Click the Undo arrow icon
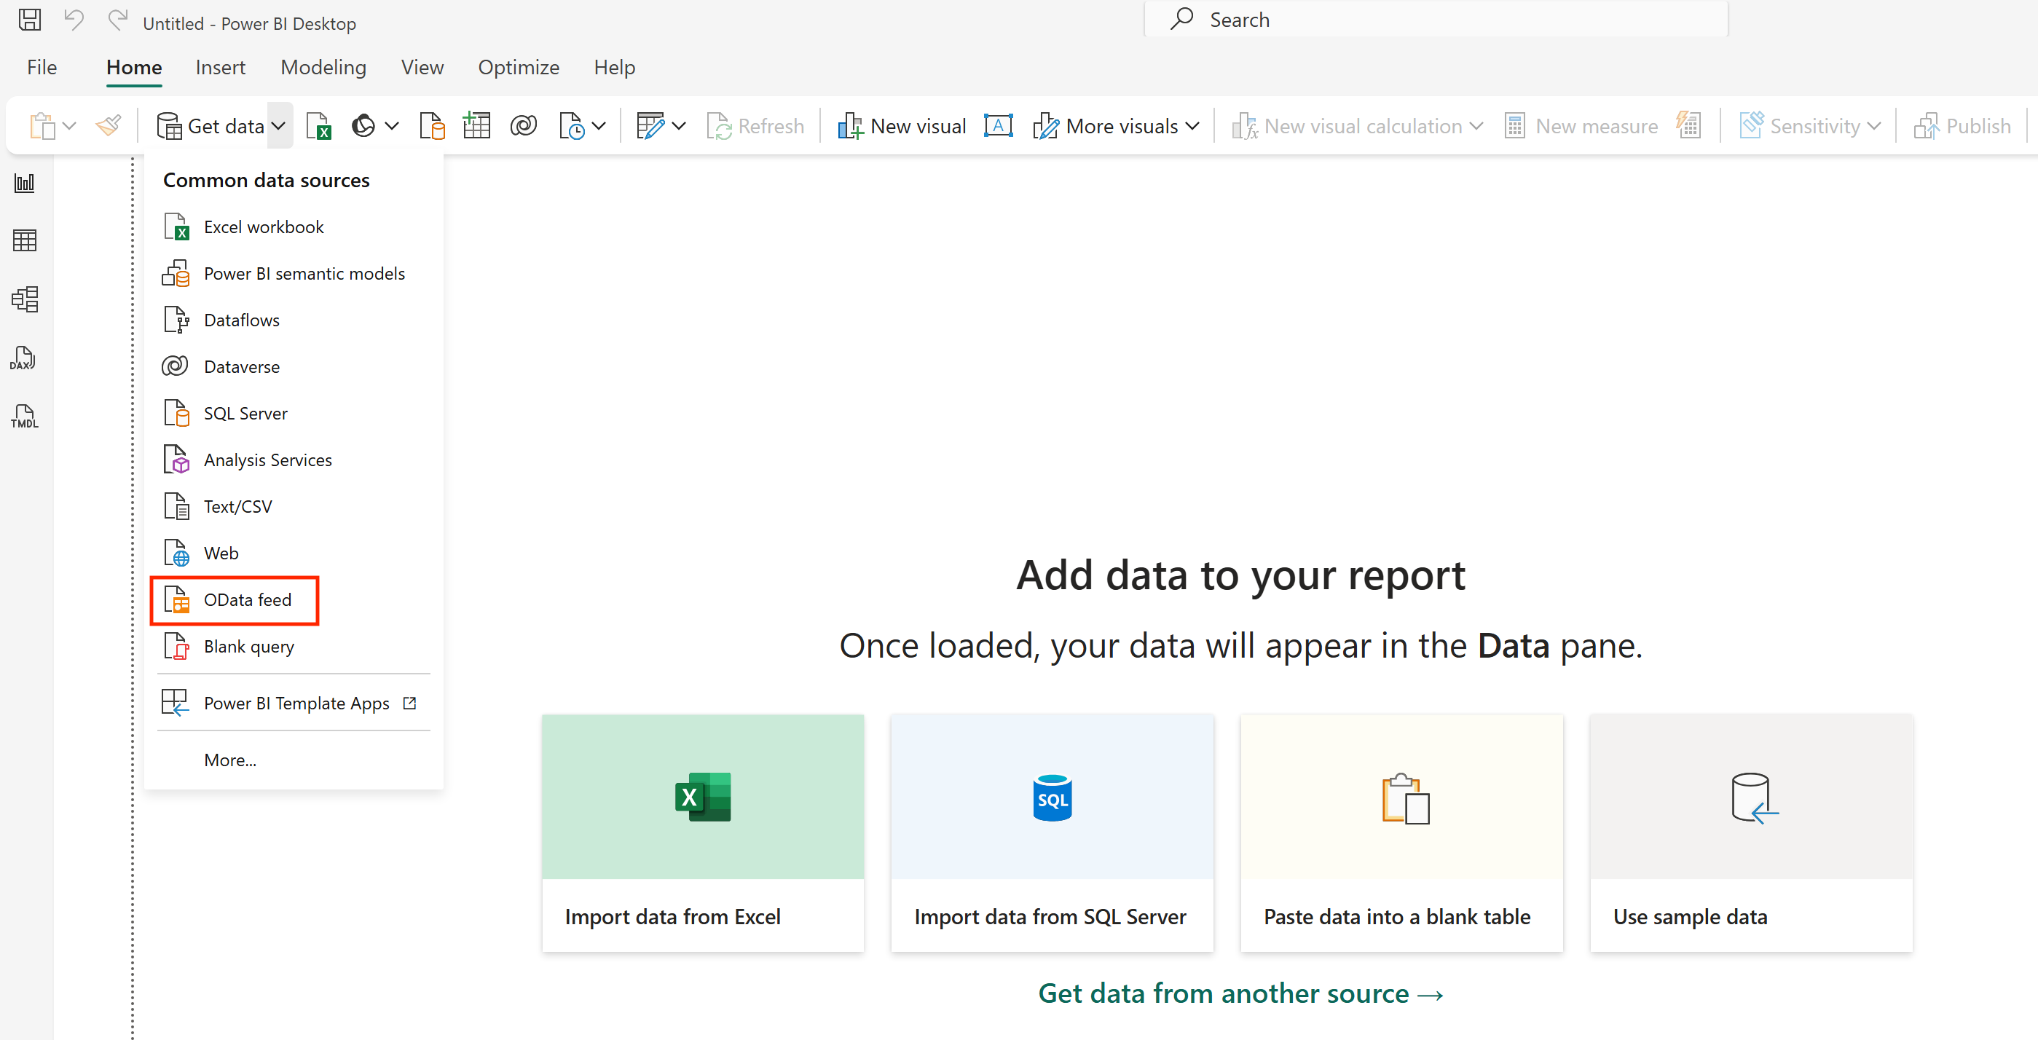The height and width of the screenshot is (1040, 2038). [x=74, y=20]
